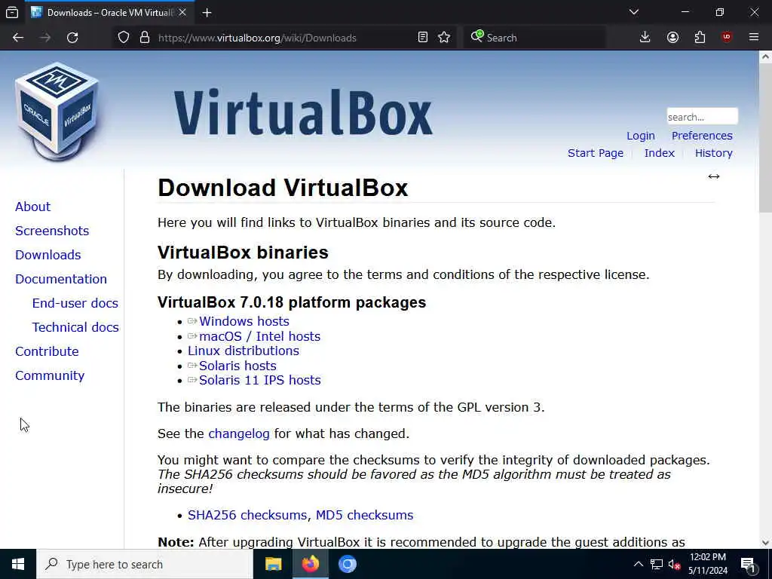Viewport: 772px width, 579px height.
Task: Click the Firefox taskbar icon
Action: click(310, 564)
